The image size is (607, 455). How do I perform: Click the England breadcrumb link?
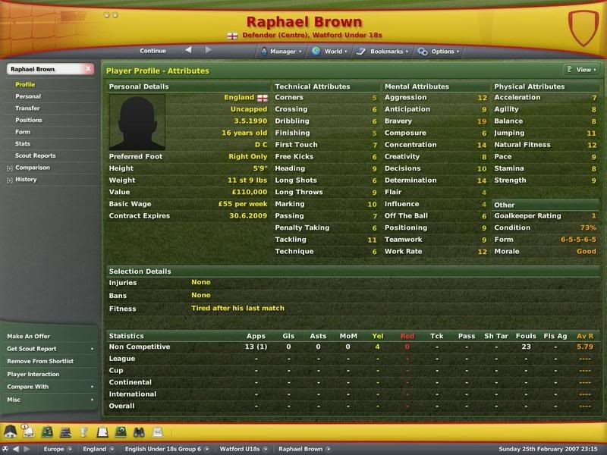(94, 449)
